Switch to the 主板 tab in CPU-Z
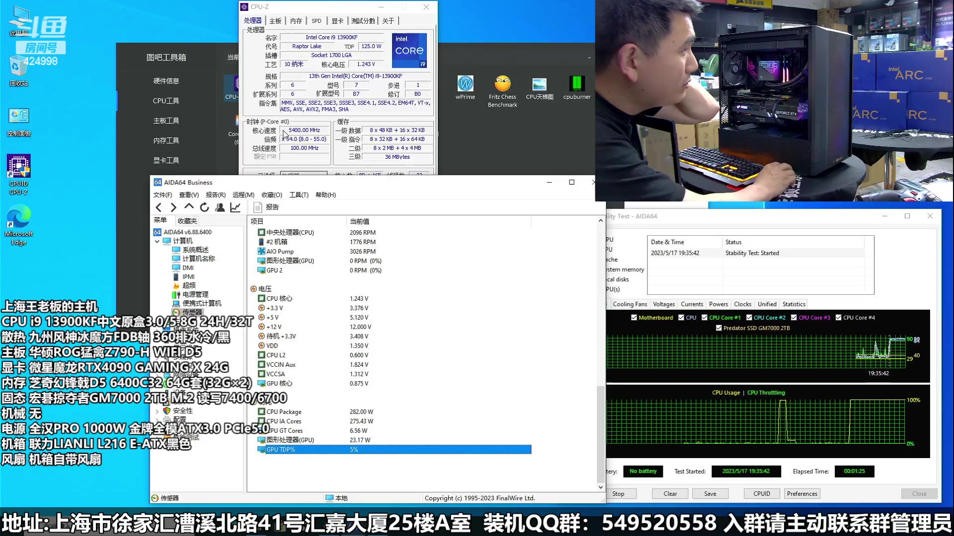This screenshot has width=954, height=536. (x=275, y=21)
